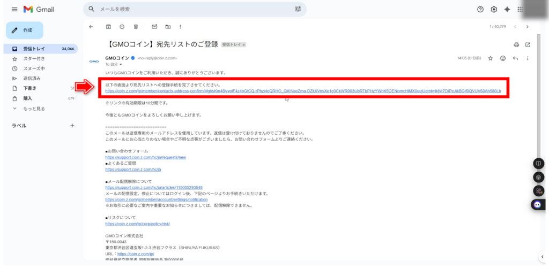Click the Move to folder icon
Image resolution: width=549 pixels, height=269 pixels.
(168, 27)
